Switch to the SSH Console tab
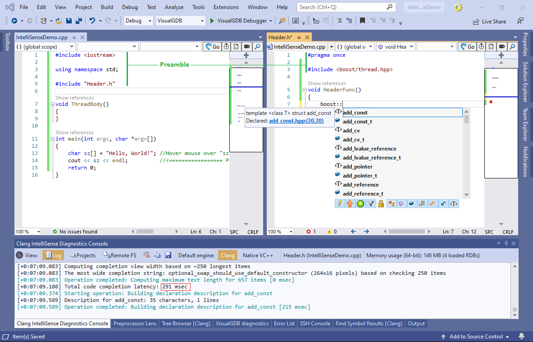Viewport: 533px width, 342px height. point(315,324)
